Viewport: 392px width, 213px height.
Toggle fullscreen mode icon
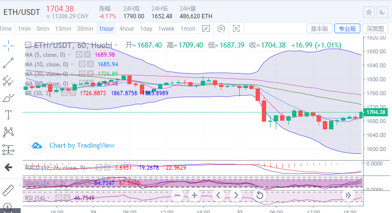(236, 28)
